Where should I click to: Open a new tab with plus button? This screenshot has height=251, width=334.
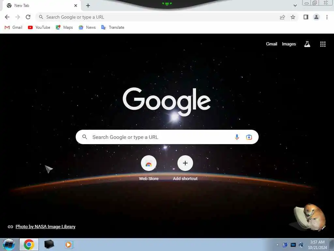(88, 6)
